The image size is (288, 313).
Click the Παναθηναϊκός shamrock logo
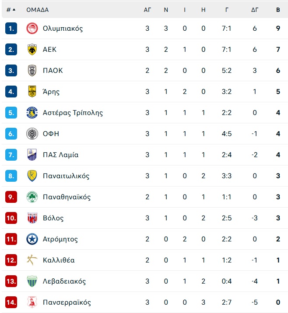(x=32, y=197)
